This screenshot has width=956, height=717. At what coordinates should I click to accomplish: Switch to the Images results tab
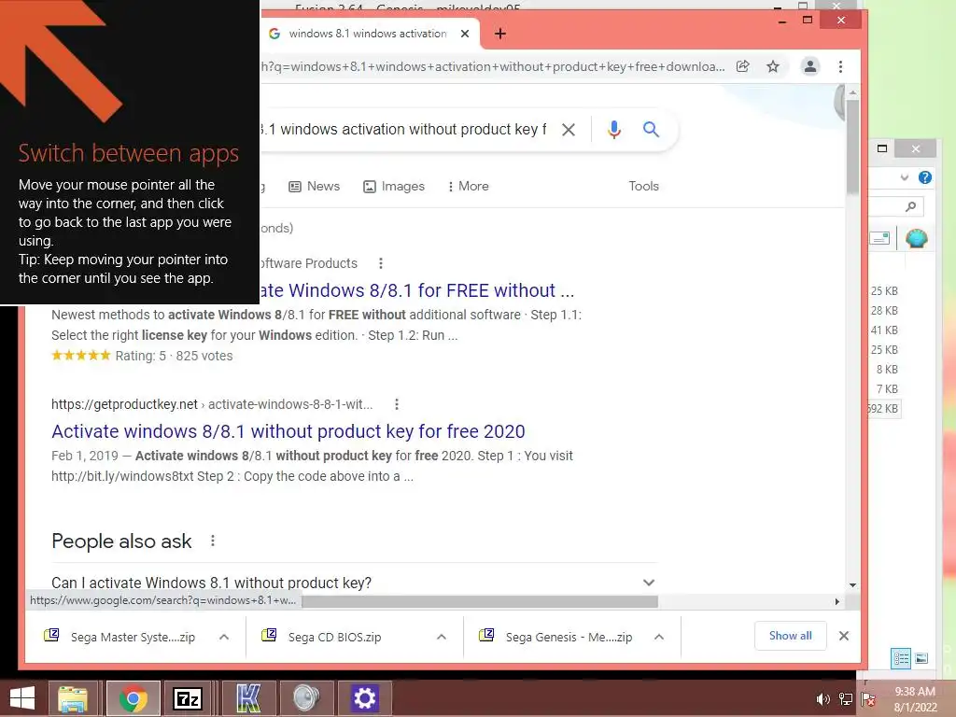click(x=394, y=186)
